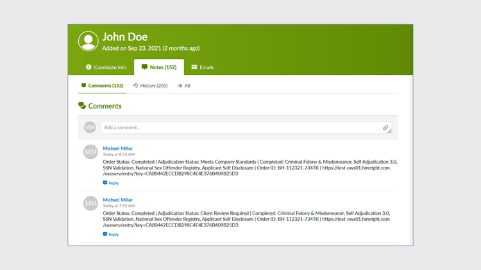This screenshot has width=481, height=270.
Task: Click the name 'John Doe' in header
Action: point(125,36)
